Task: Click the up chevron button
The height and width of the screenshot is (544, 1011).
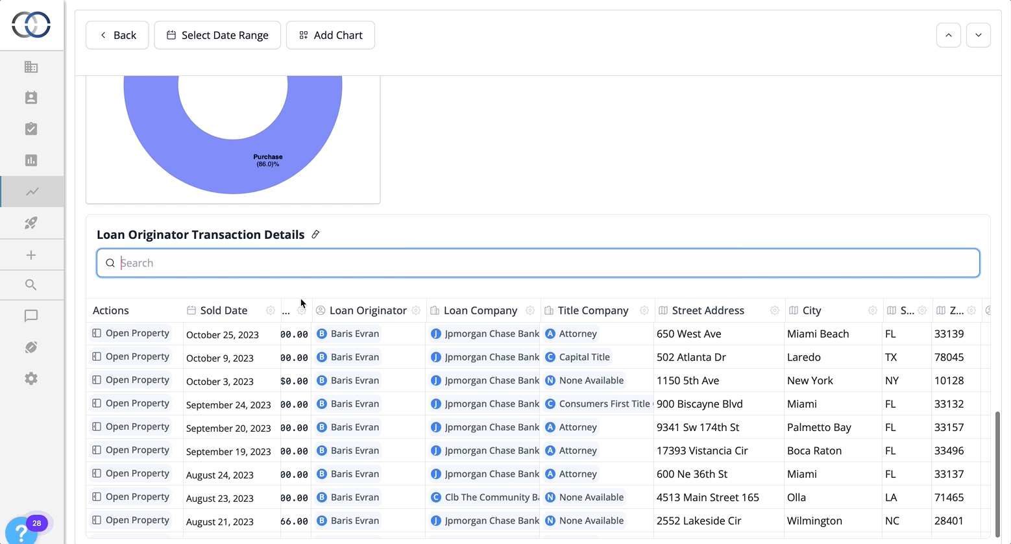Action: click(949, 35)
